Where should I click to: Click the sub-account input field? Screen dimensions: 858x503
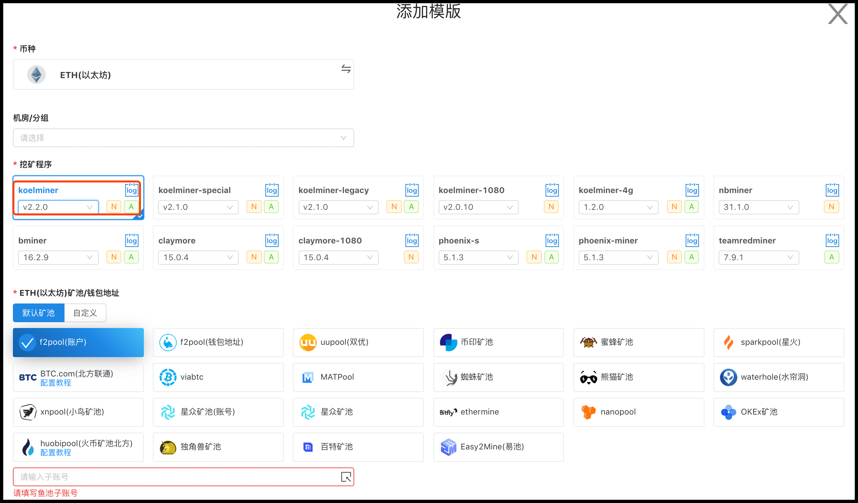tap(184, 477)
